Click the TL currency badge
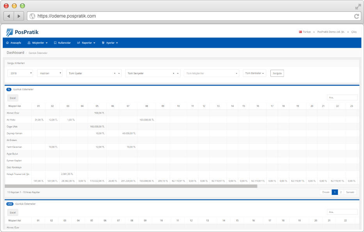This screenshot has height=232, width=364. click(9, 89)
